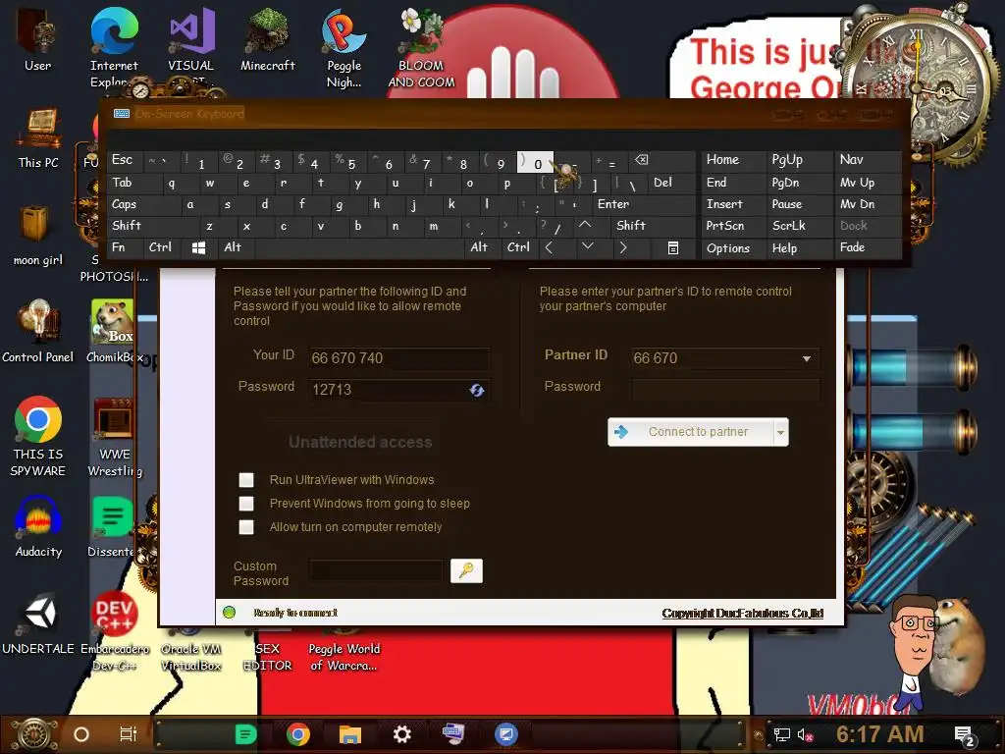Viewport: 1005px width, 754px height.
Task: Click the Del key on keyboard
Action: click(671, 183)
